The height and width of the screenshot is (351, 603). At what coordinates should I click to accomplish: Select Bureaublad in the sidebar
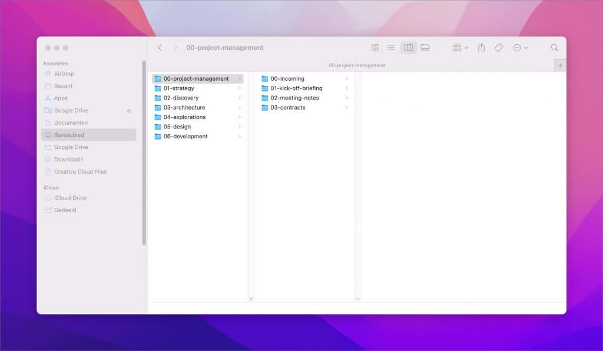(88, 135)
